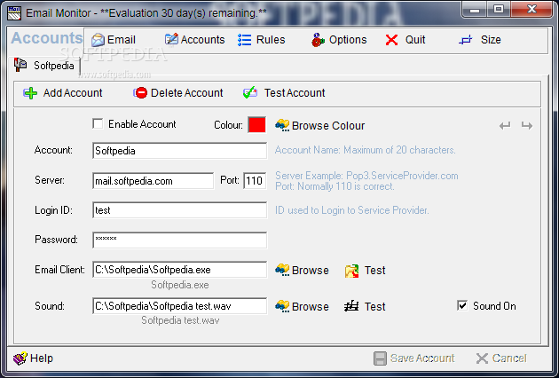This screenshot has height=378, width=559.
Task: Click the Sound file path field
Action: point(179,306)
